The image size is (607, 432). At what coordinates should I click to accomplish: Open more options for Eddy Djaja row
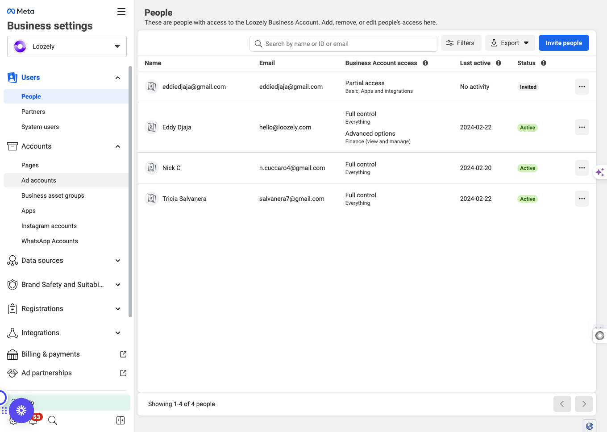click(x=582, y=127)
